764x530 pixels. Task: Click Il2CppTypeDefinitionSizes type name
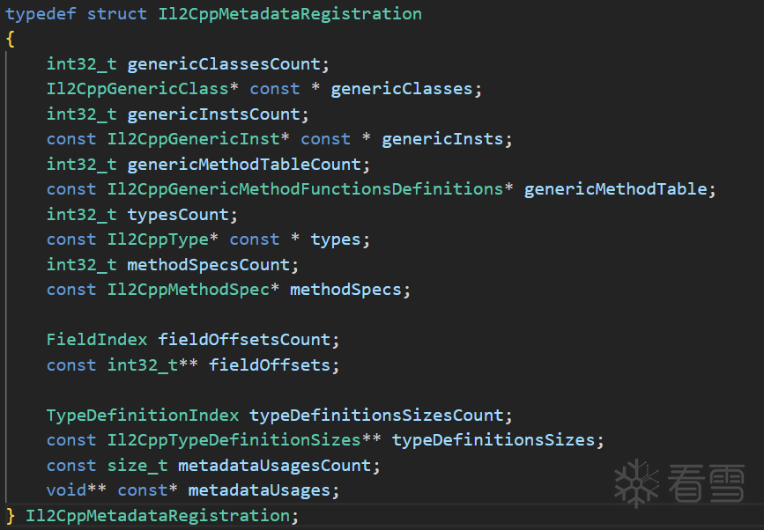point(234,440)
